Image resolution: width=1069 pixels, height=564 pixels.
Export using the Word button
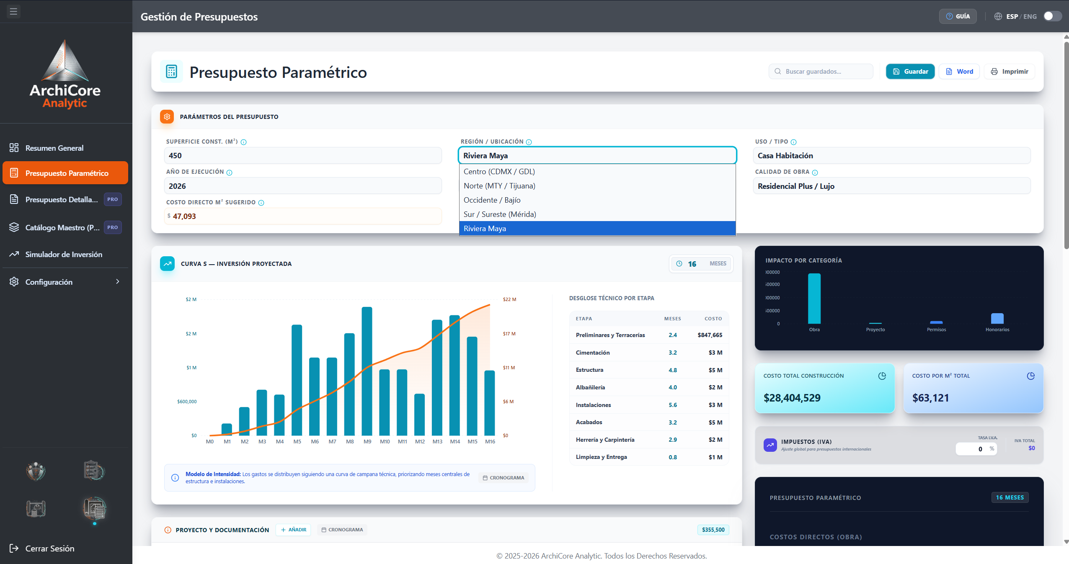coord(959,72)
